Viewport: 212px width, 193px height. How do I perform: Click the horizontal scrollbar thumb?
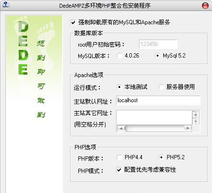click(154, 128)
